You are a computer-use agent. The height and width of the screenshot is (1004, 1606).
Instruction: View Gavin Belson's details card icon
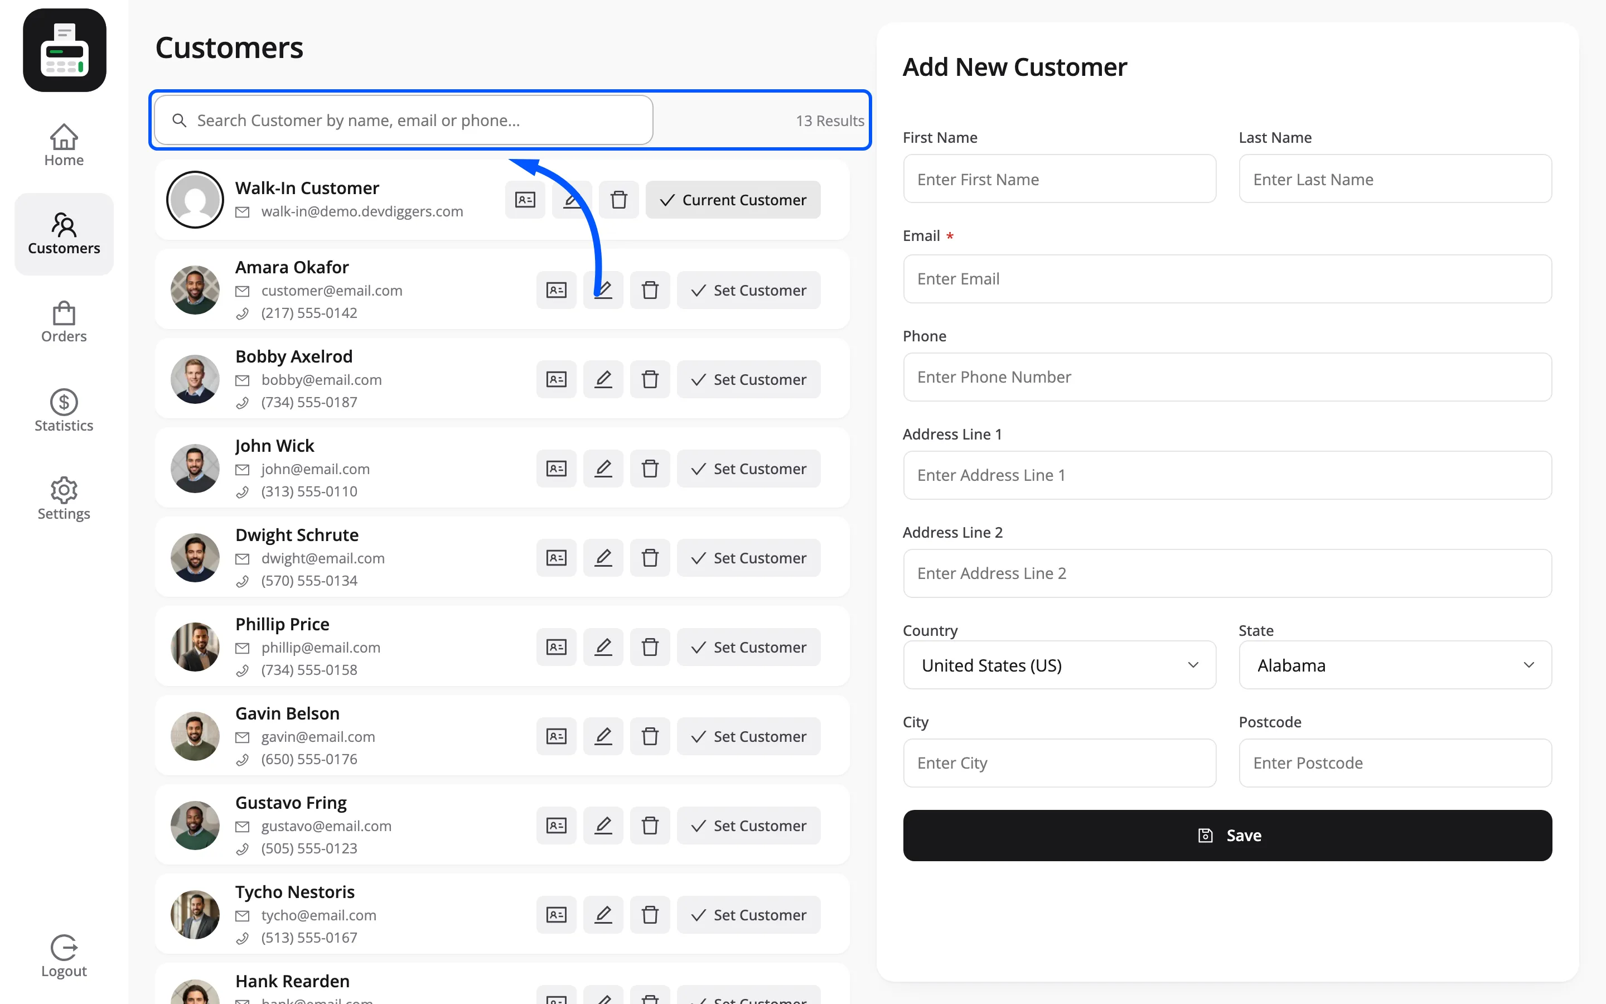coord(556,736)
